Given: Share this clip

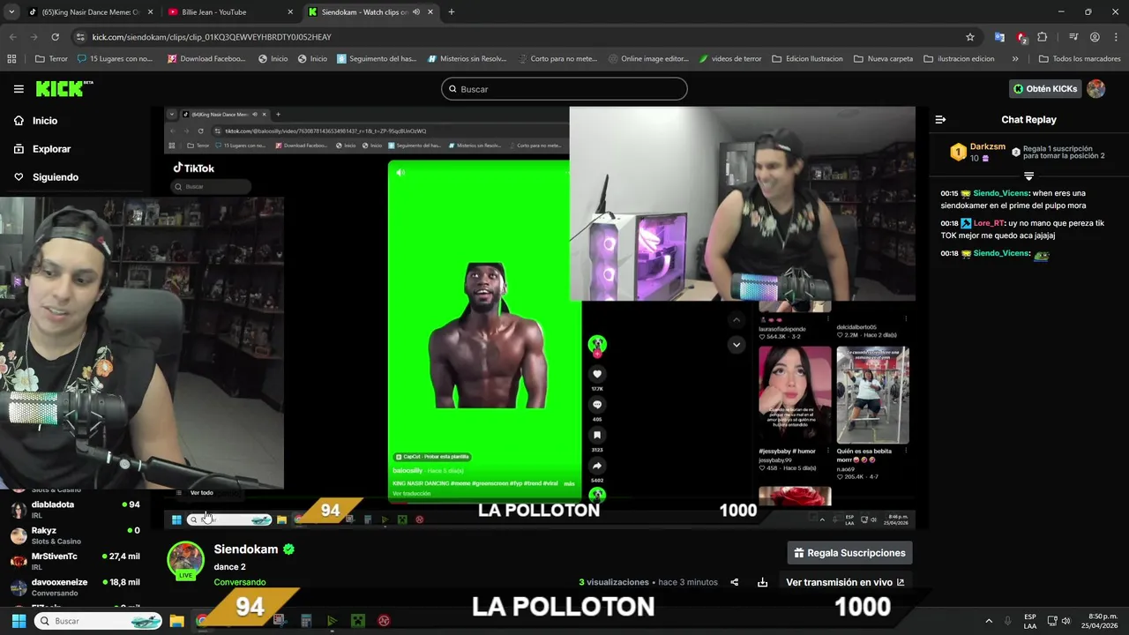Looking at the screenshot, I should pyautogui.click(x=734, y=582).
